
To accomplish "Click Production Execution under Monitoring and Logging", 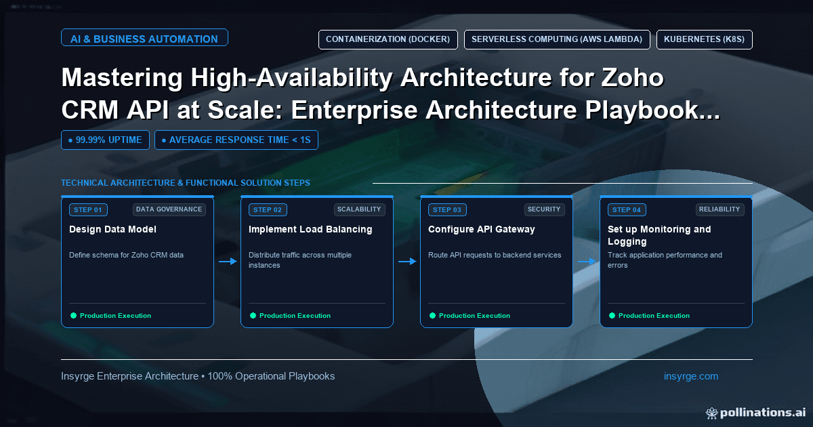I will 654,316.
